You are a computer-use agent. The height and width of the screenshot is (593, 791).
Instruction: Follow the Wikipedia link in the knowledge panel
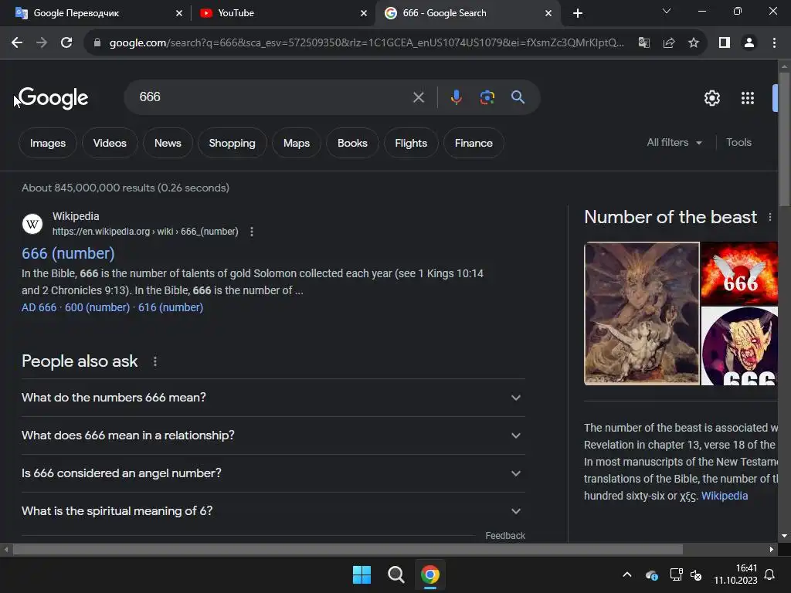tap(725, 496)
